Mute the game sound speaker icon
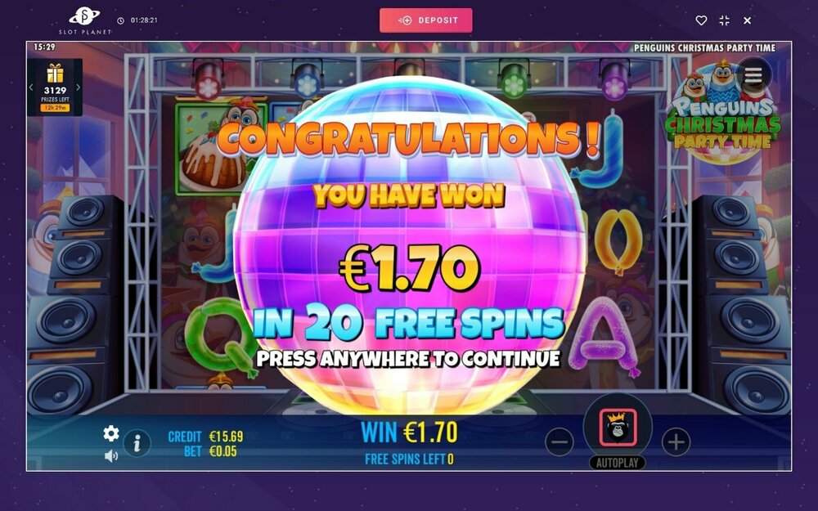This screenshot has width=818, height=511. click(x=111, y=456)
